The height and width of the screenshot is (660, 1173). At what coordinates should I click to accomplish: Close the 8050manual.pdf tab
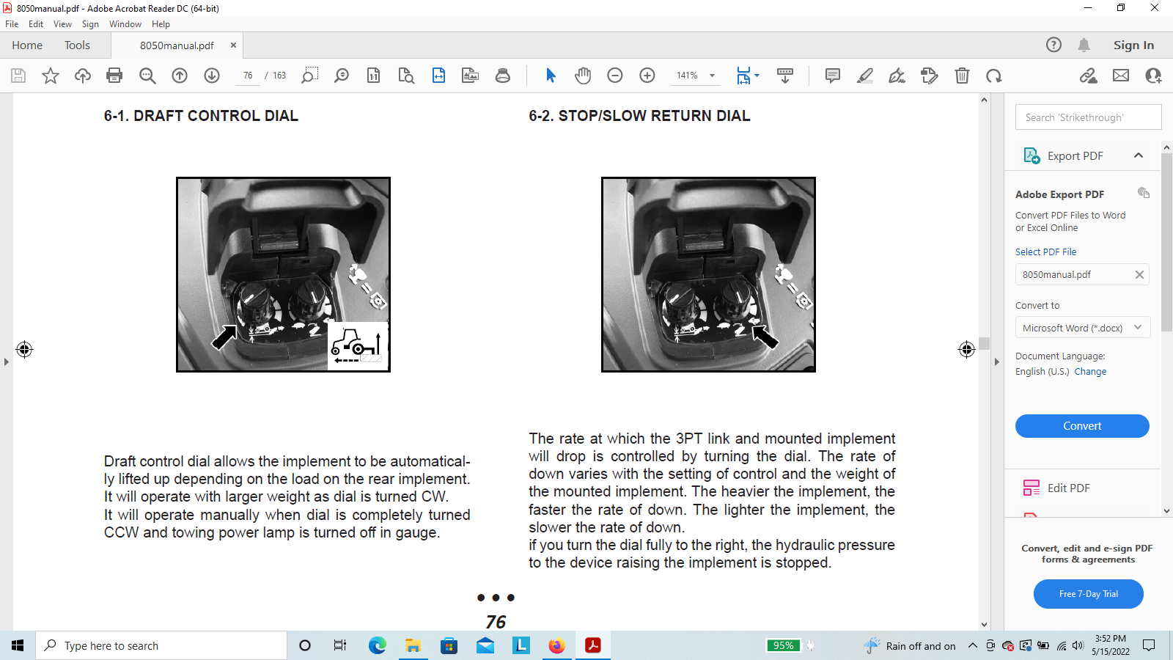(233, 45)
